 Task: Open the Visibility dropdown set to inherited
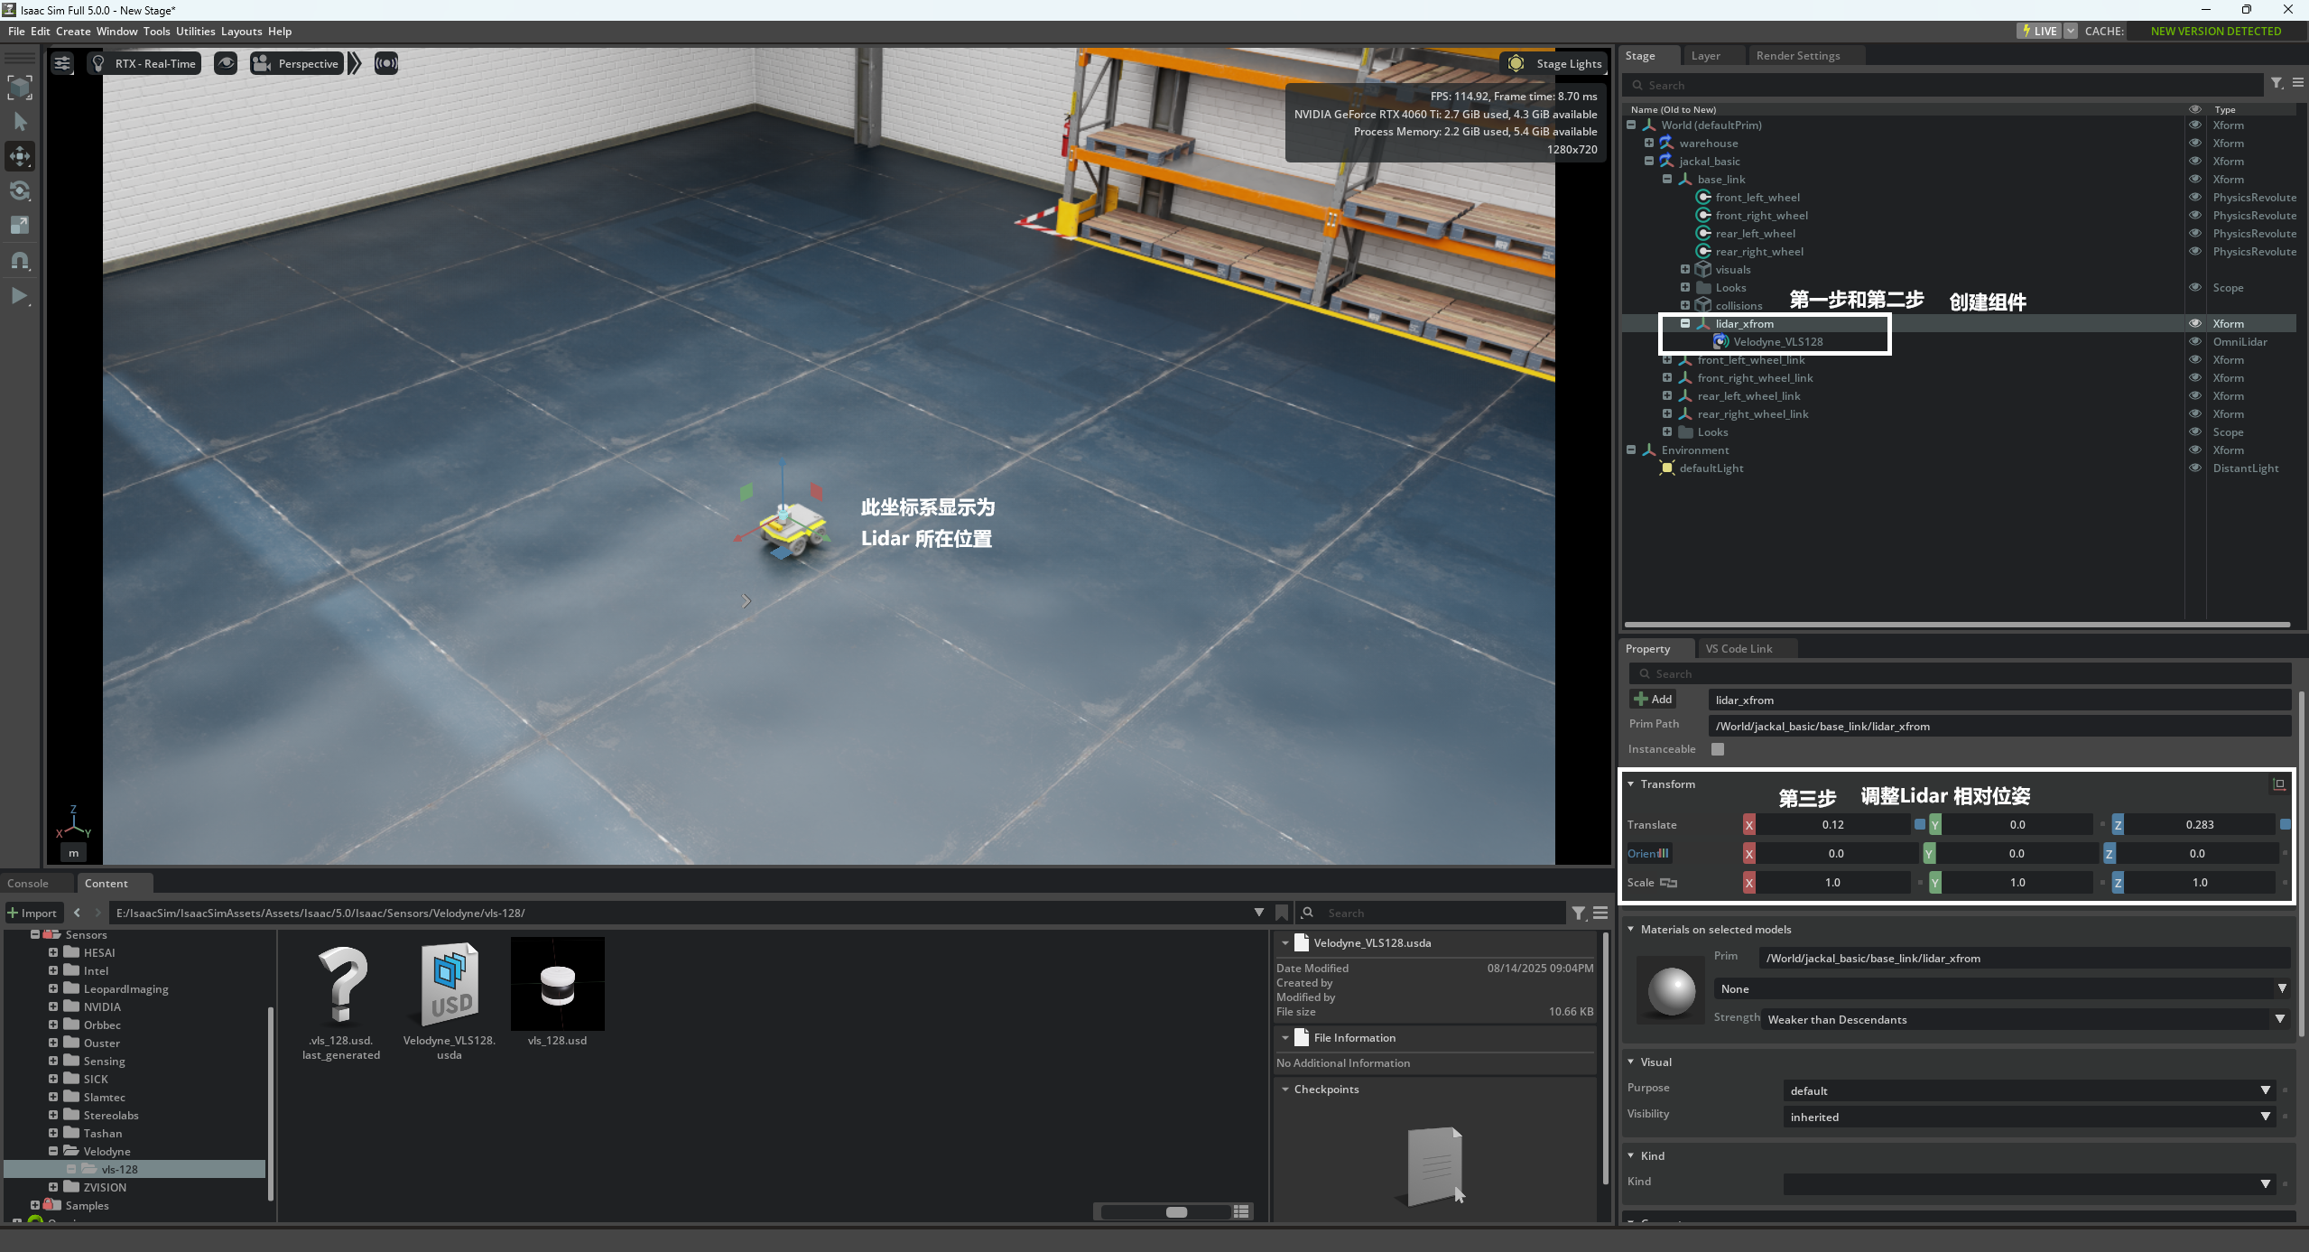(x=2265, y=1117)
